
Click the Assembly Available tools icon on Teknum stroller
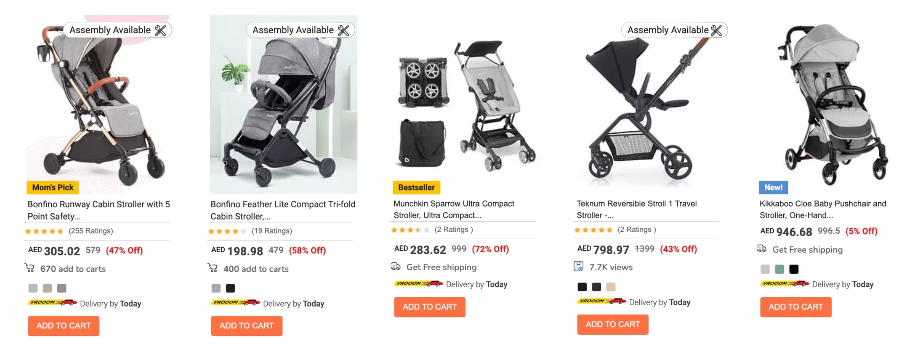point(716,30)
